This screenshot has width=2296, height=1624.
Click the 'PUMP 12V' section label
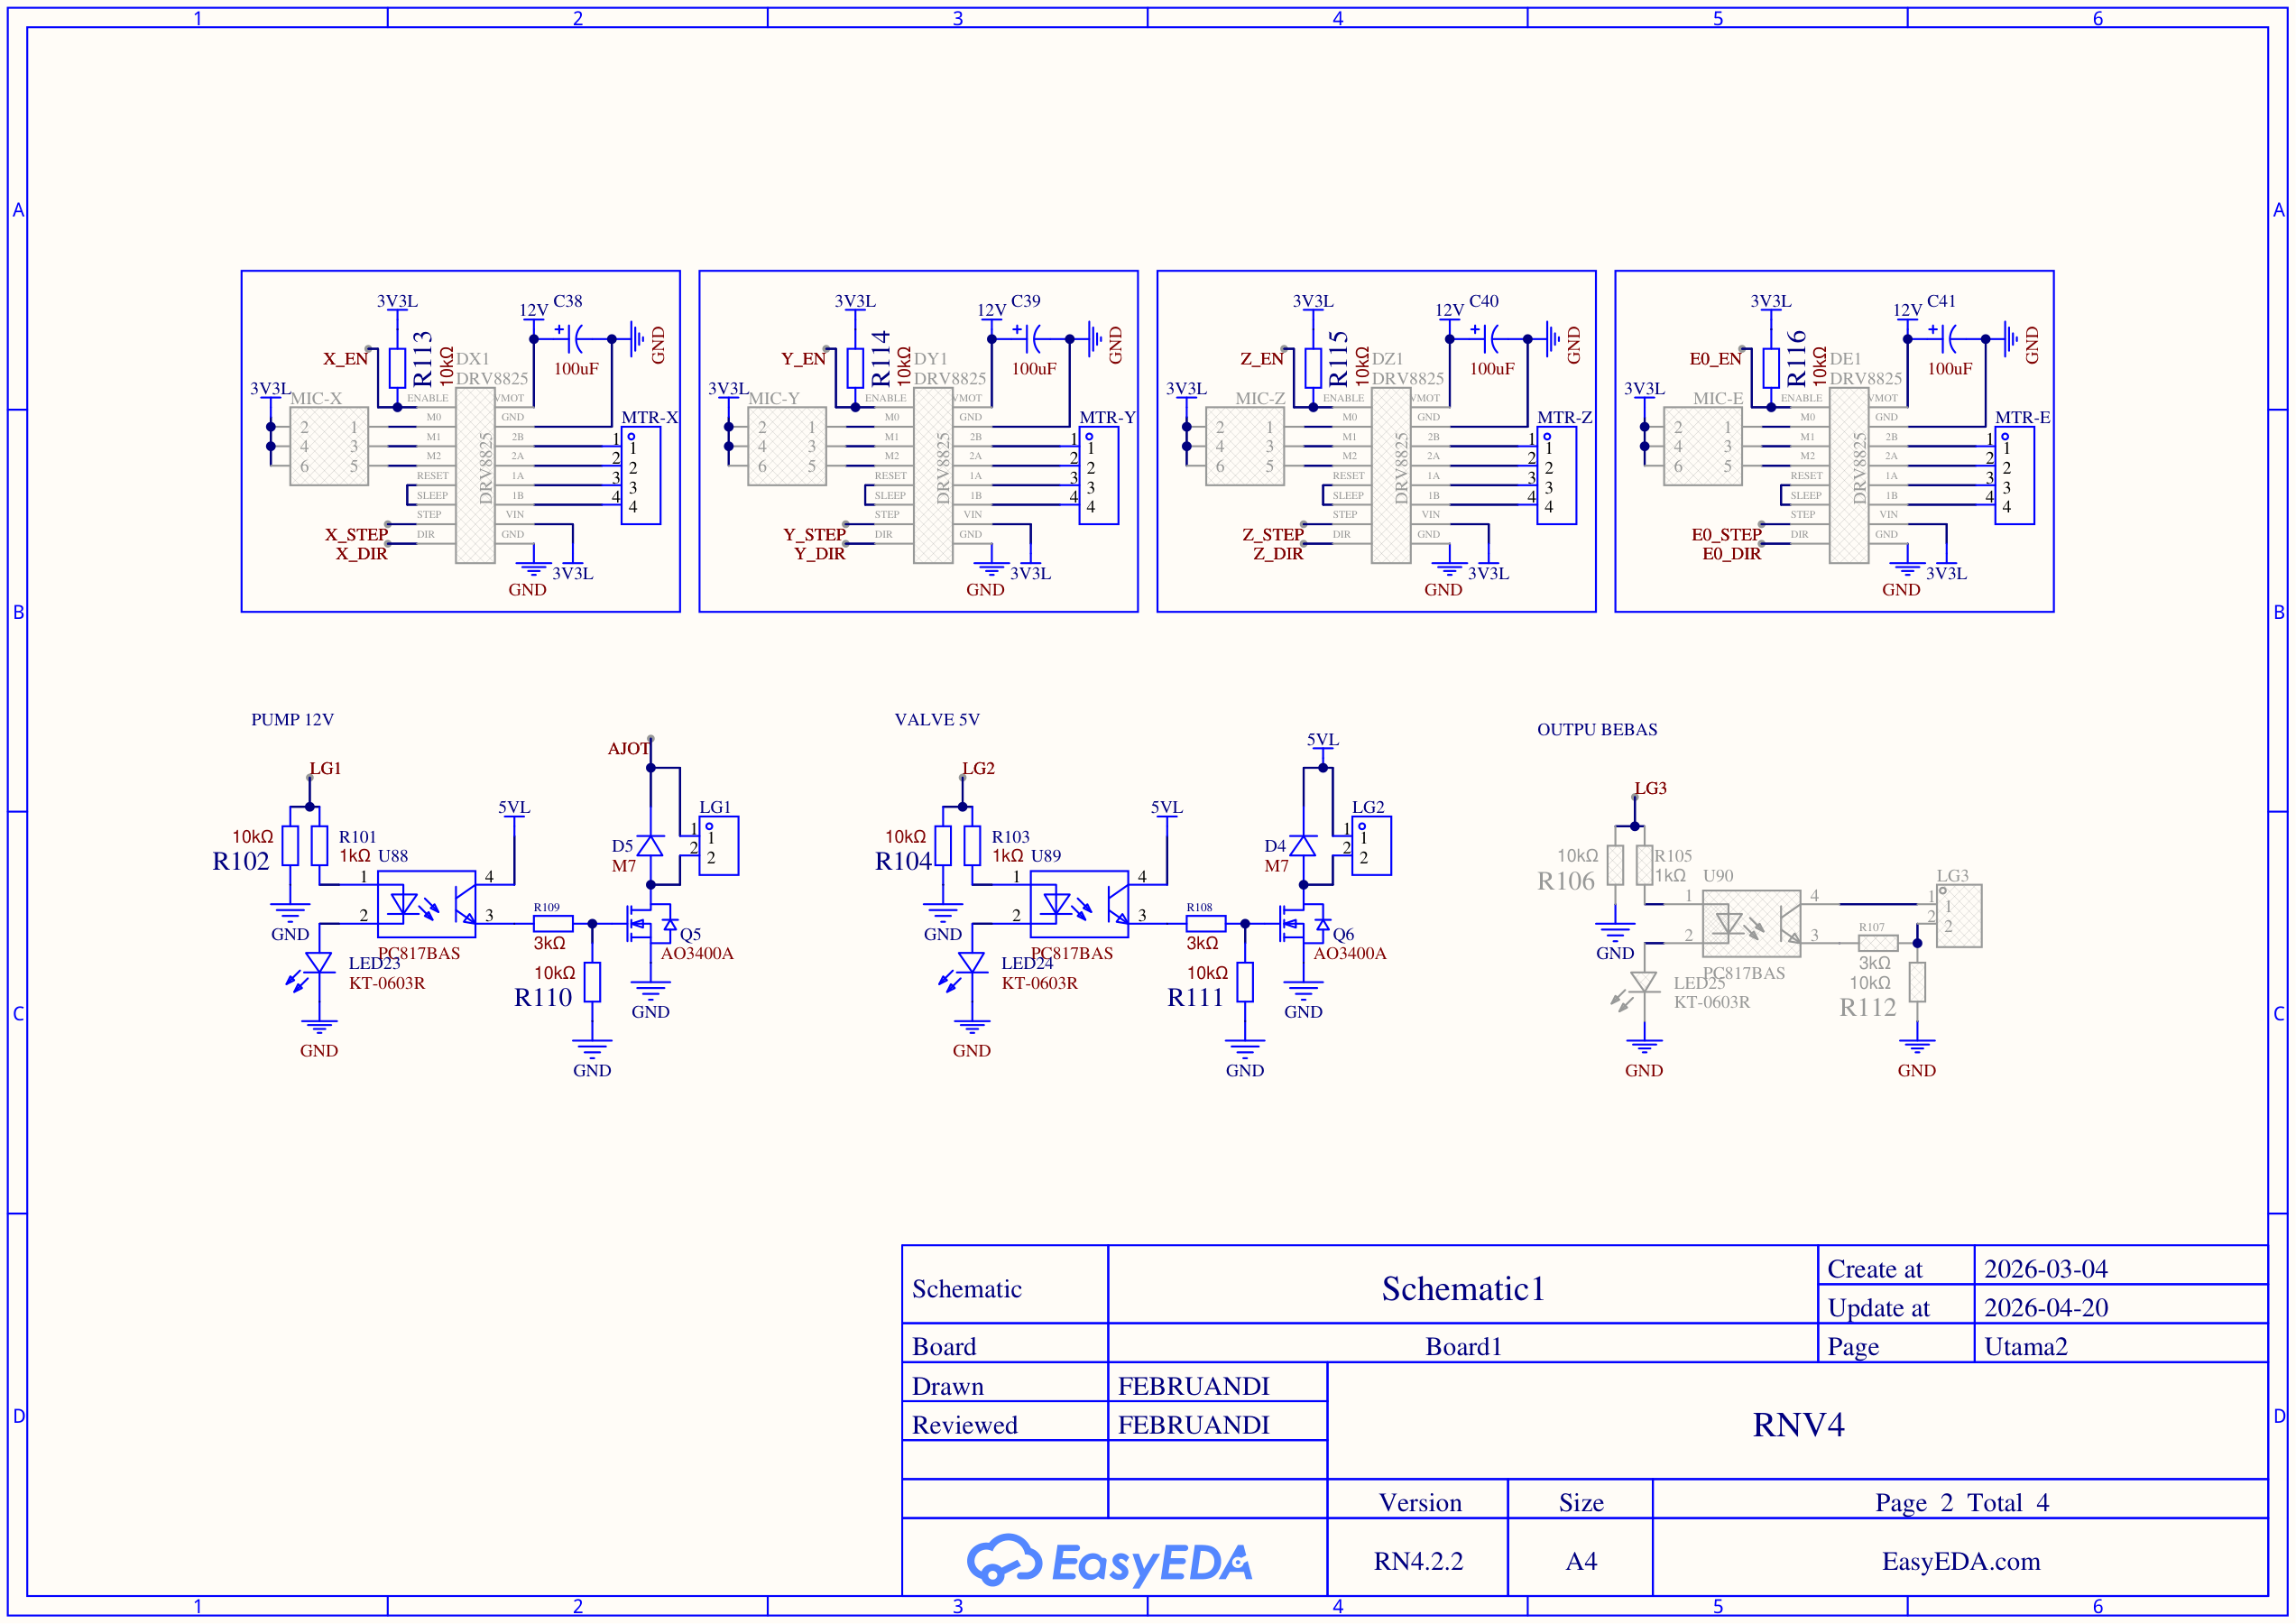[x=292, y=720]
